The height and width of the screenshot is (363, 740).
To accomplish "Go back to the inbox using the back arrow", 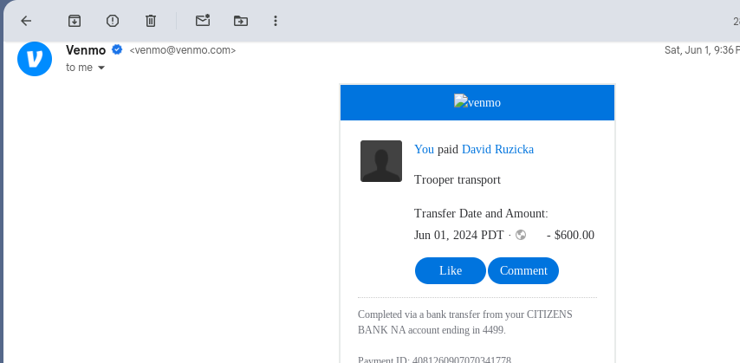I will pos(26,21).
